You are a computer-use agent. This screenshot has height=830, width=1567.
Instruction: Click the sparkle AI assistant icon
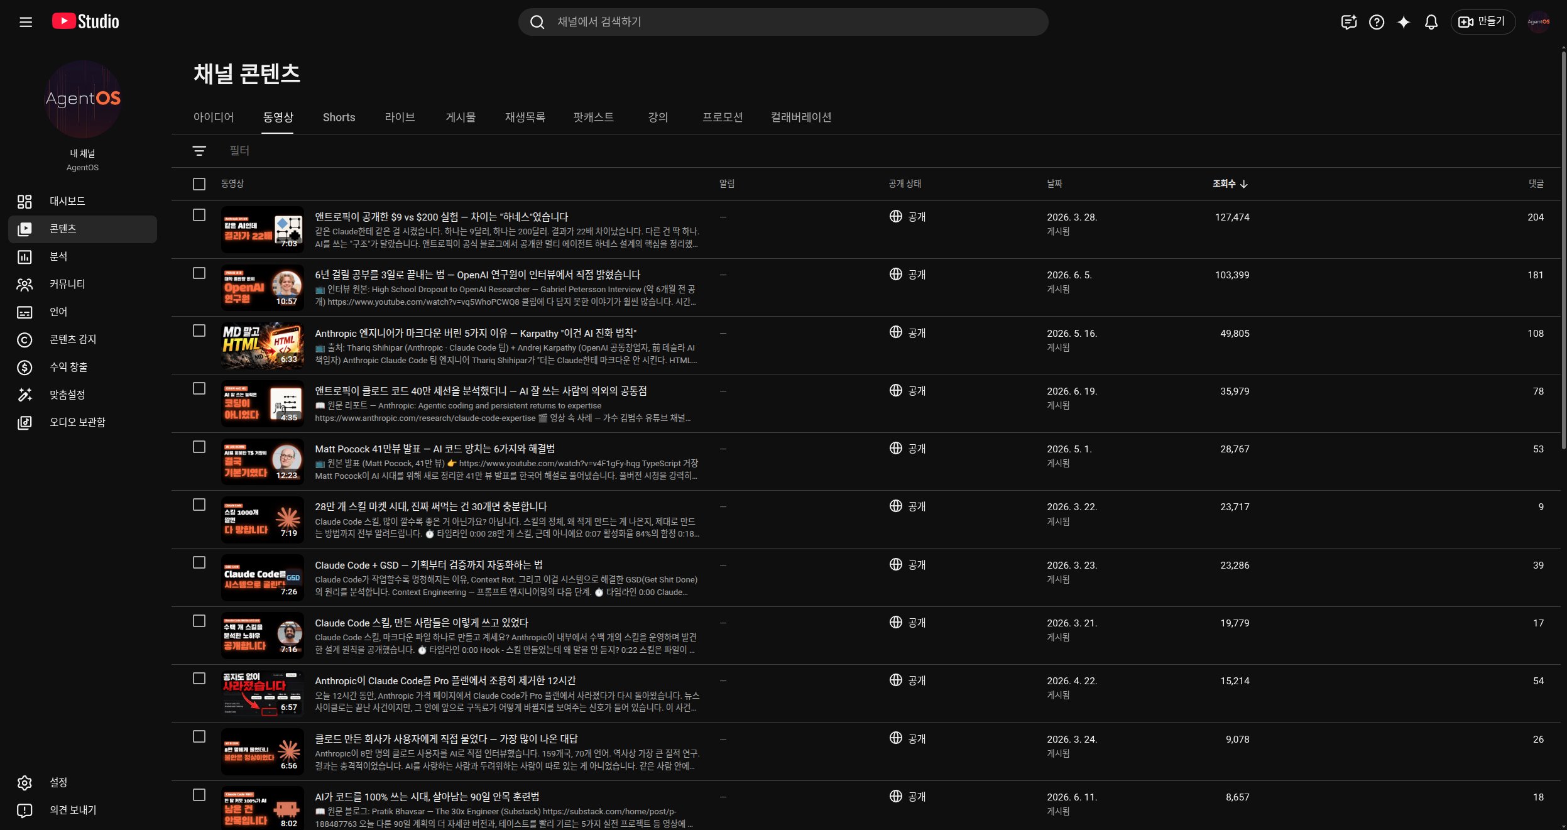point(1403,22)
